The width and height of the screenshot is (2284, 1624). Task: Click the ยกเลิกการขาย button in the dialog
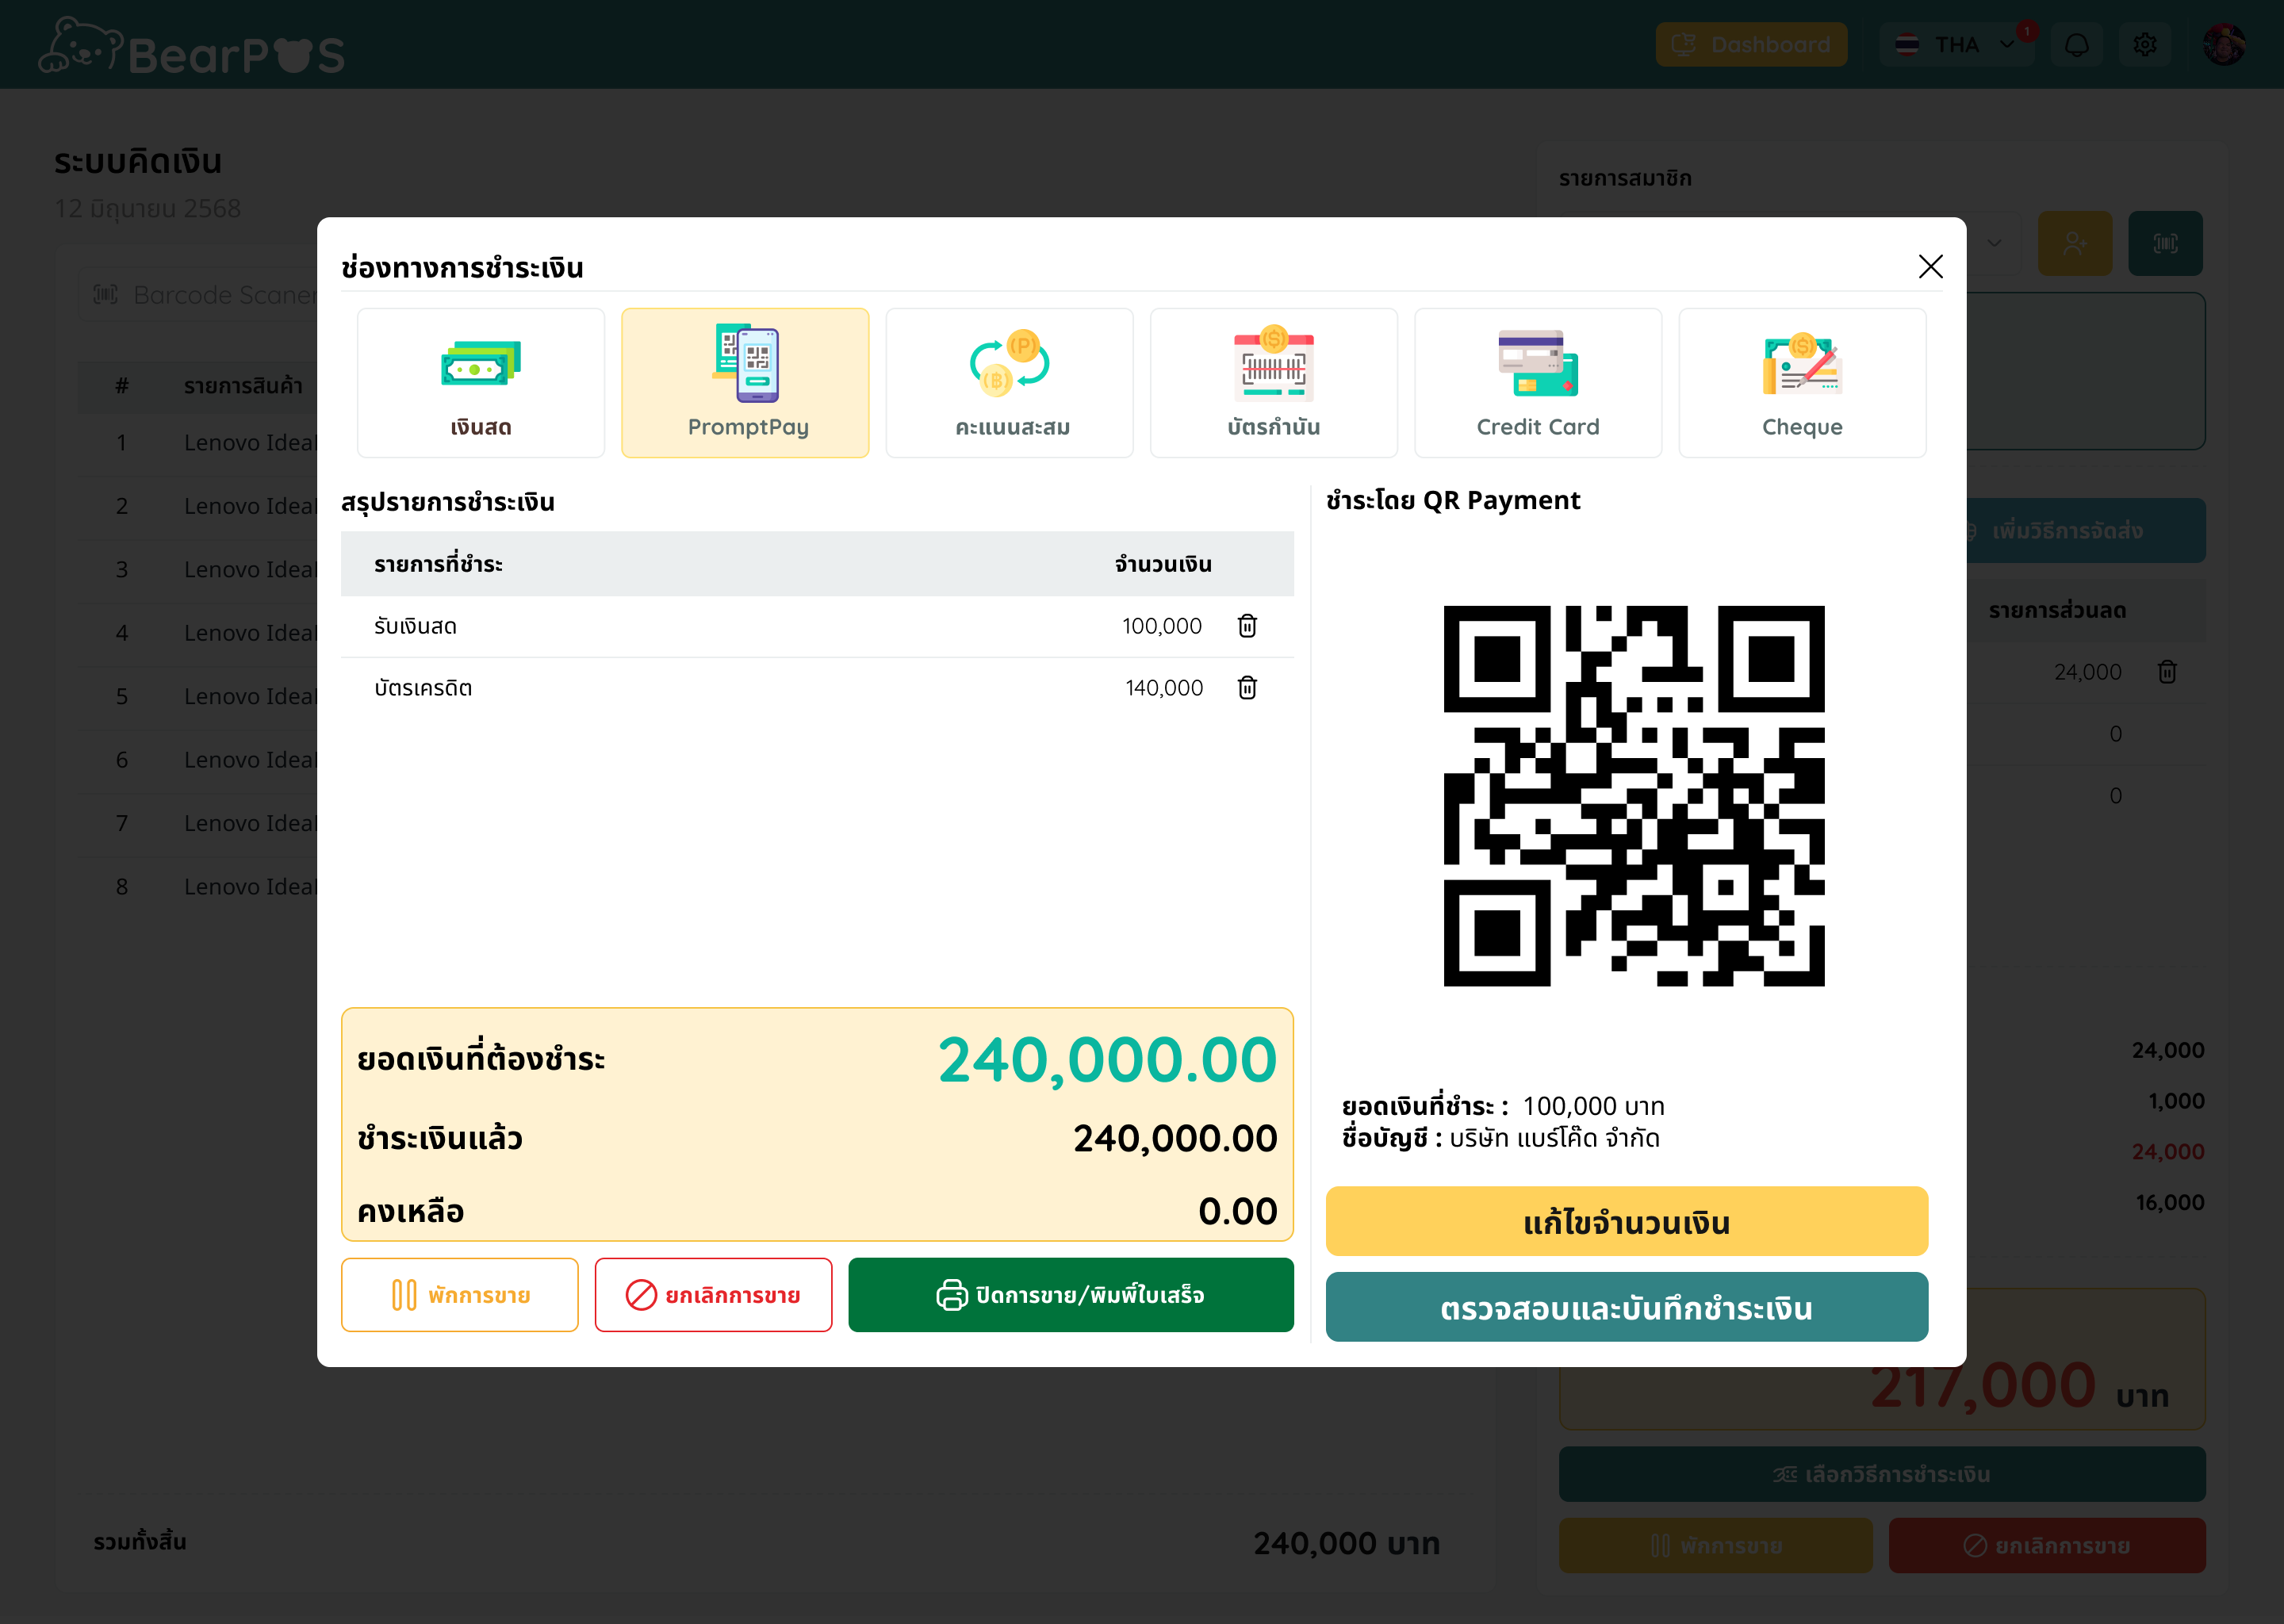713,1295
